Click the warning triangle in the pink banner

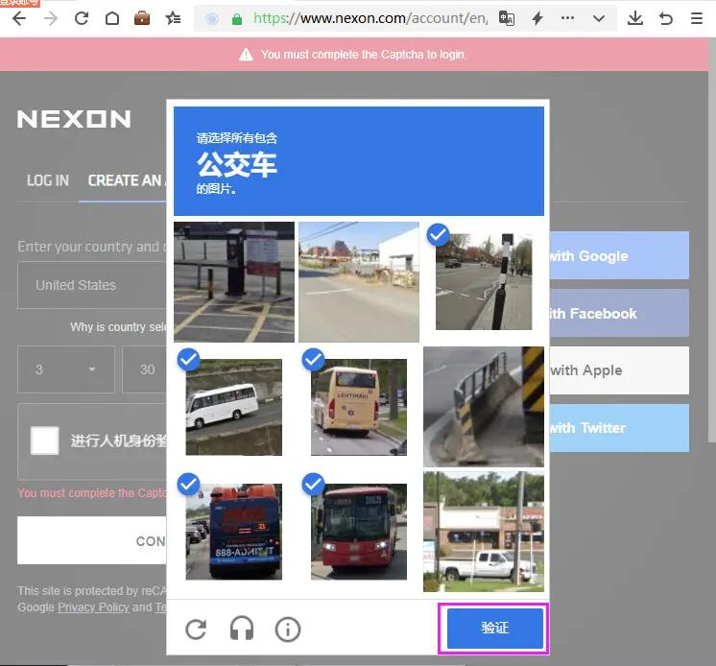click(x=246, y=55)
